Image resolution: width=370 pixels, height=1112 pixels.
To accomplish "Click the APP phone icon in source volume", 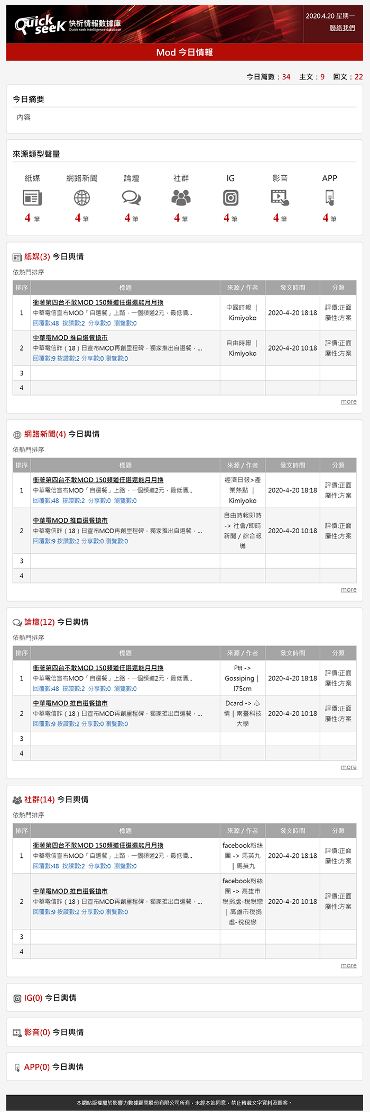I will (330, 198).
